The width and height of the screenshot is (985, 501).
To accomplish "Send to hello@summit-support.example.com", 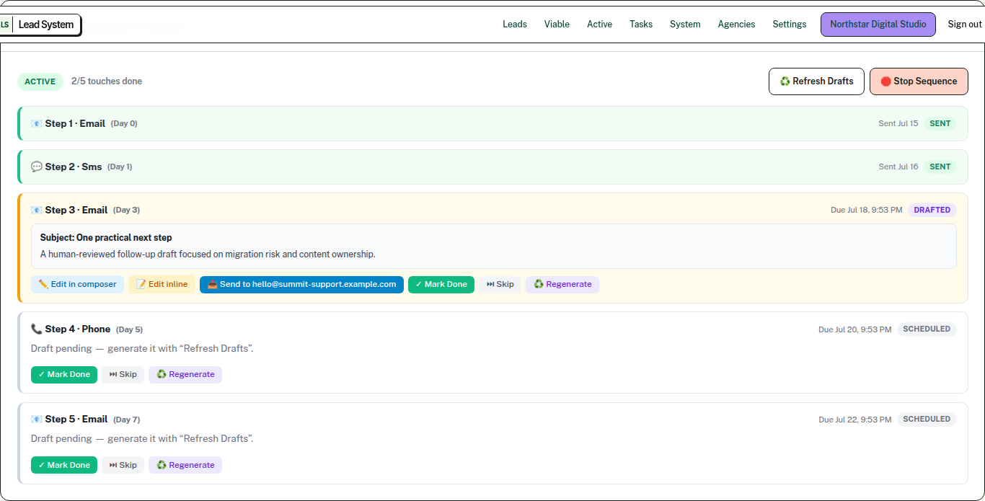I will (x=301, y=284).
